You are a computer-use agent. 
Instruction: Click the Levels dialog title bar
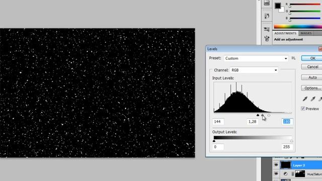(264, 49)
